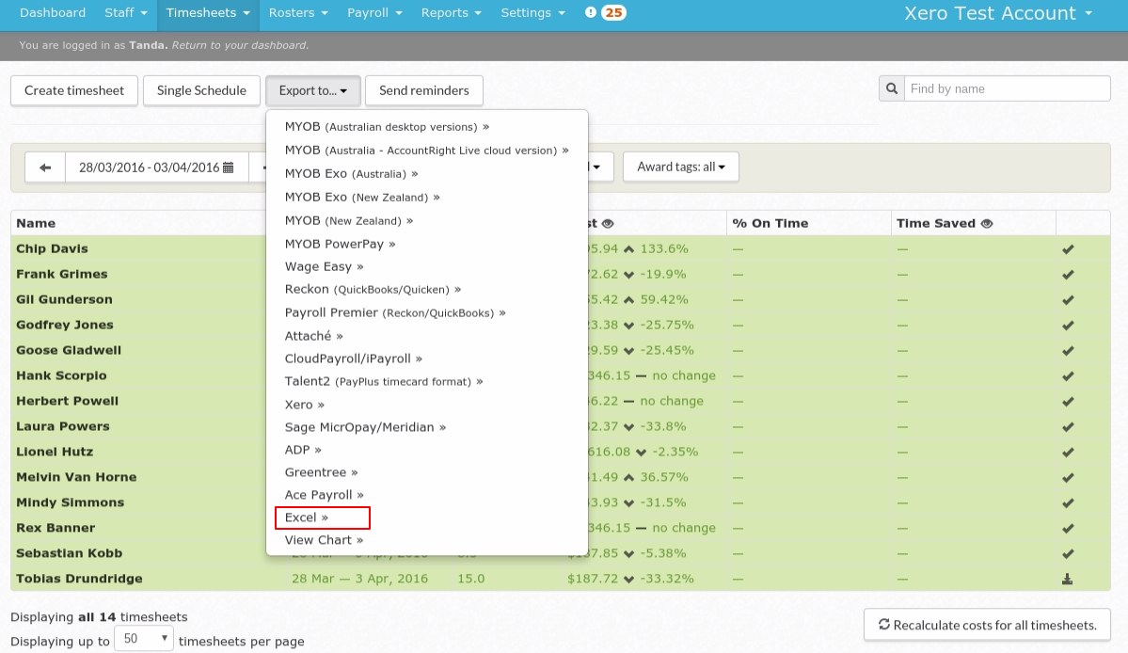Viewport: 1128px width, 653px height.
Task: Click the checkmark for Rex Banner
Action: click(x=1068, y=528)
